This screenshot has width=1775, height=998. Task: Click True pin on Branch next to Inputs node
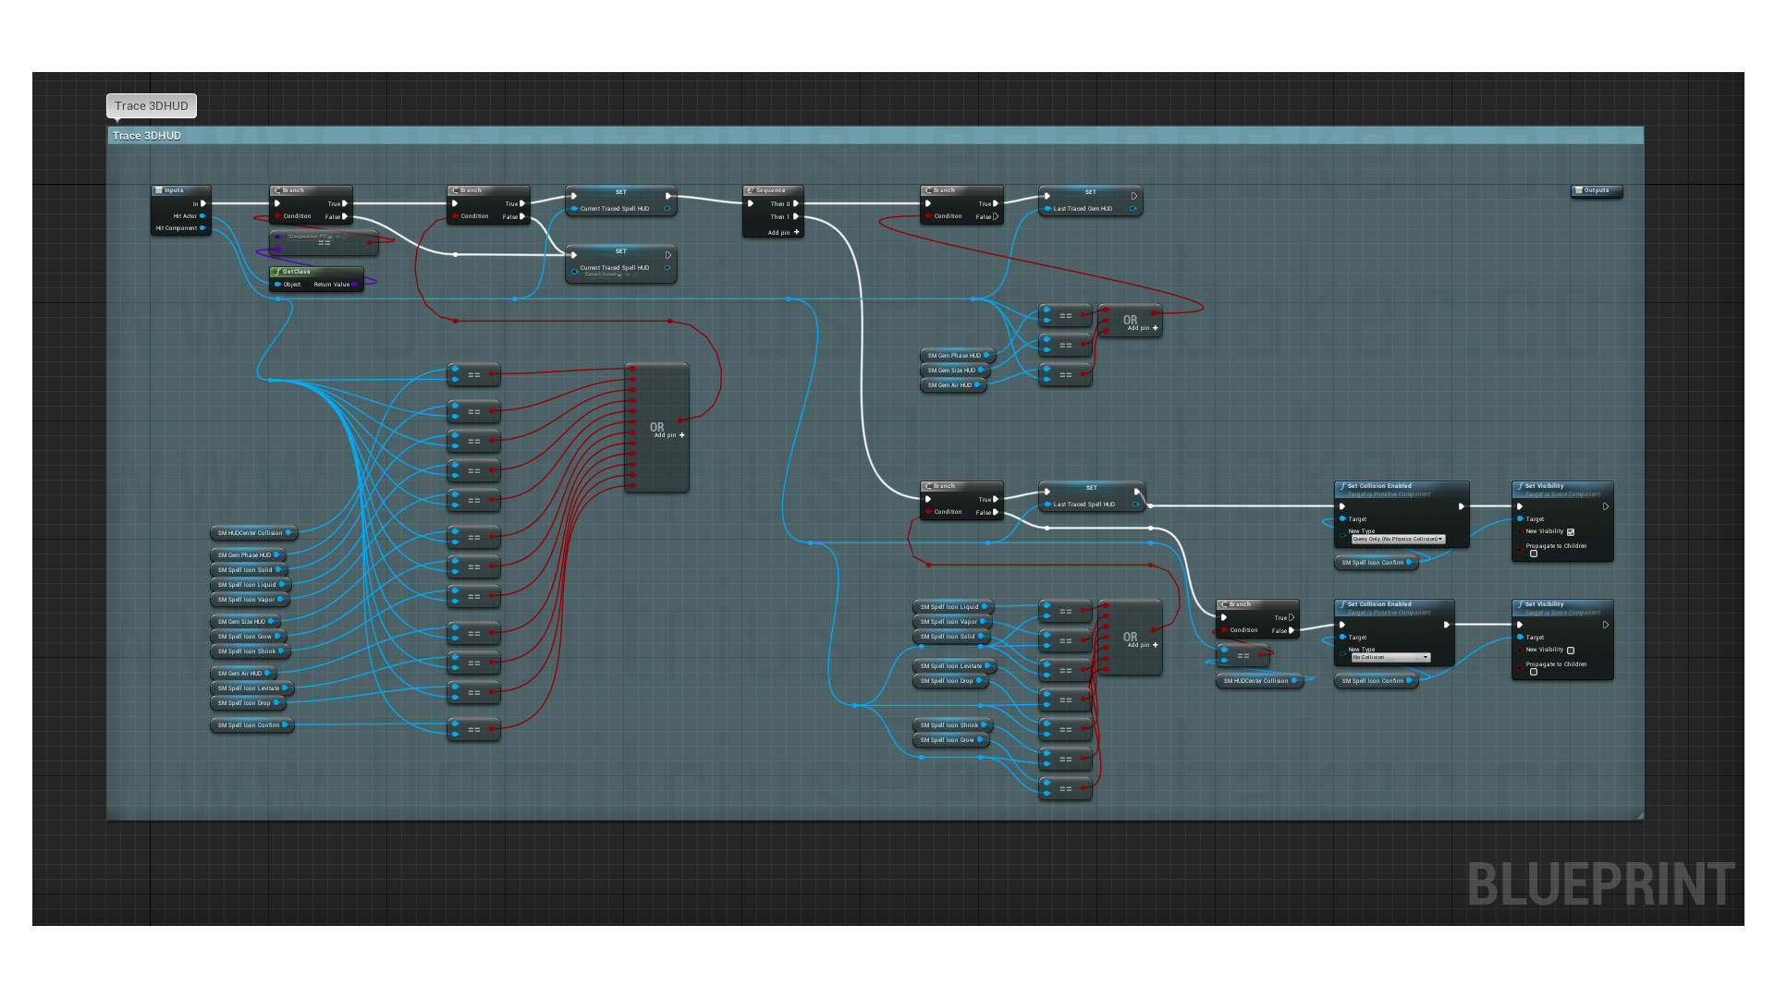tap(345, 203)
